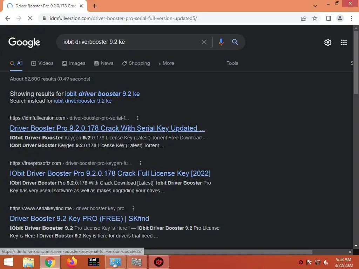Open the search Tools menu
Image resolution: width=359 pixels, height=269 pixels.
(x=232, y=63)
